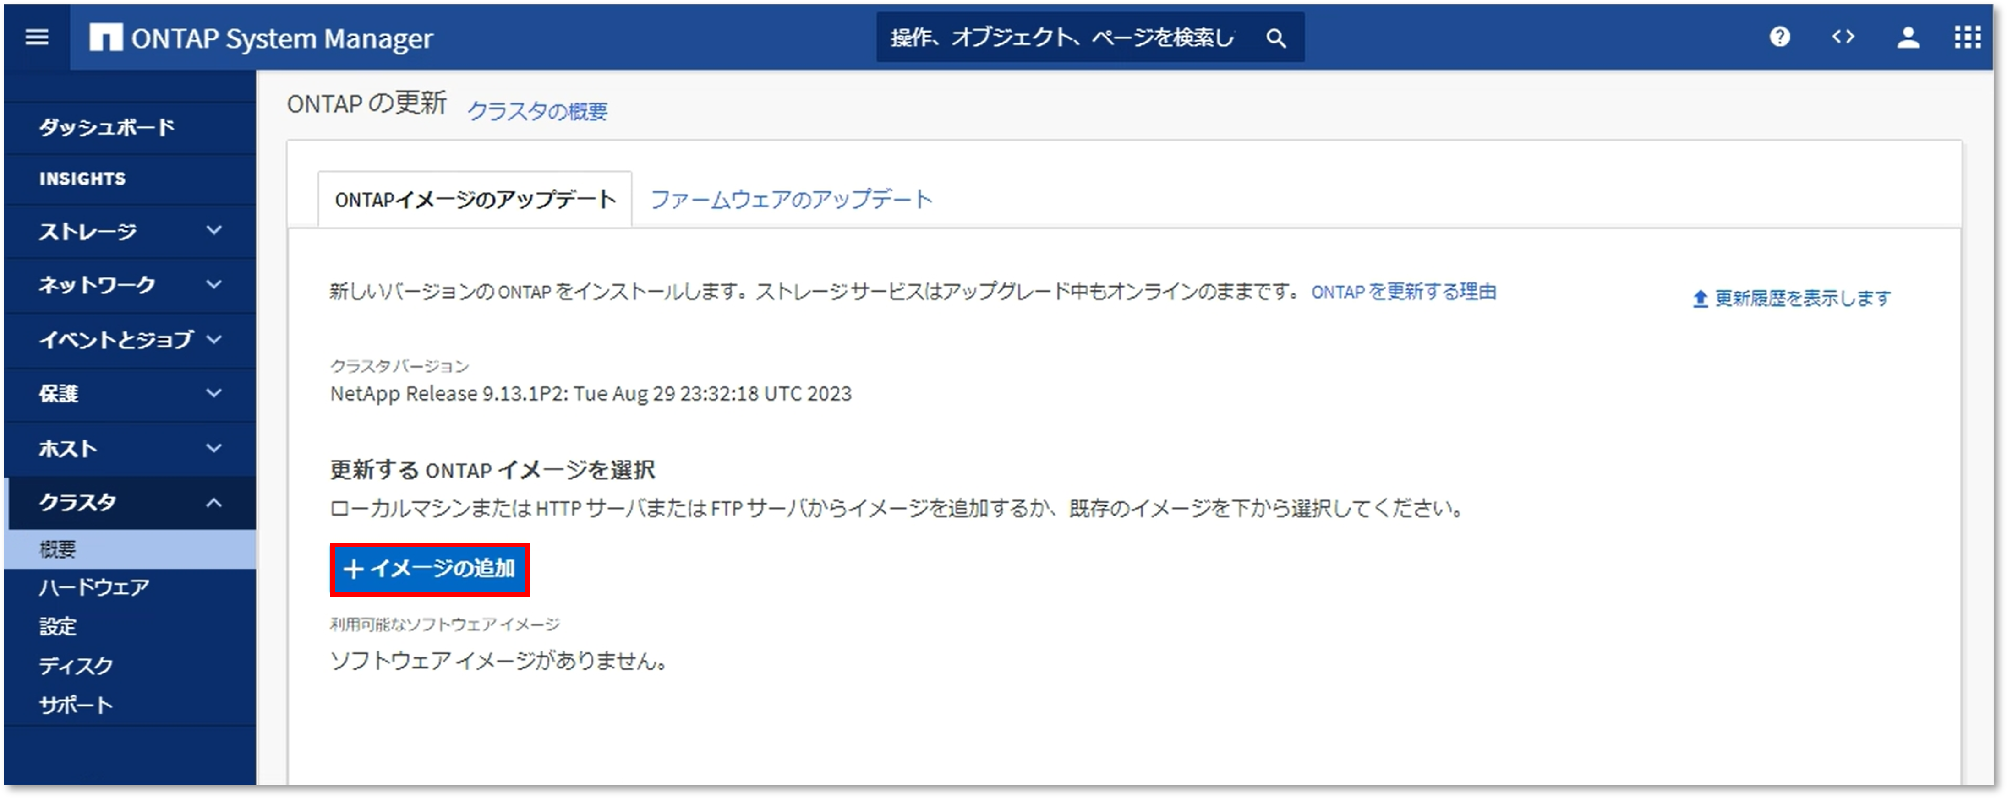Expand the イベントとジョブ menu chevron
The height and width of the screenshot is (798, 2007).
(x=214, y=339)
